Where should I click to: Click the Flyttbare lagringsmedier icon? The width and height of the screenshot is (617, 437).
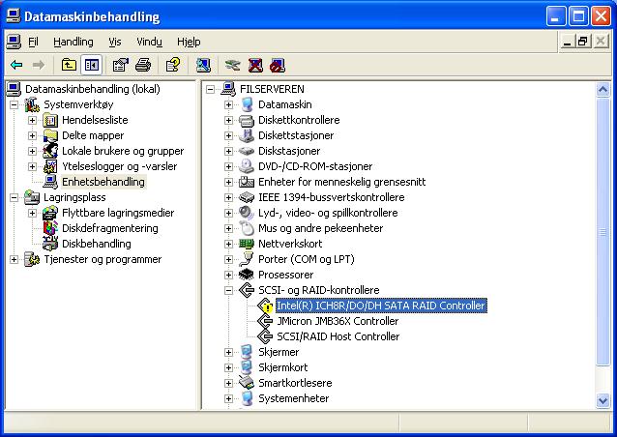pos(50,213)
